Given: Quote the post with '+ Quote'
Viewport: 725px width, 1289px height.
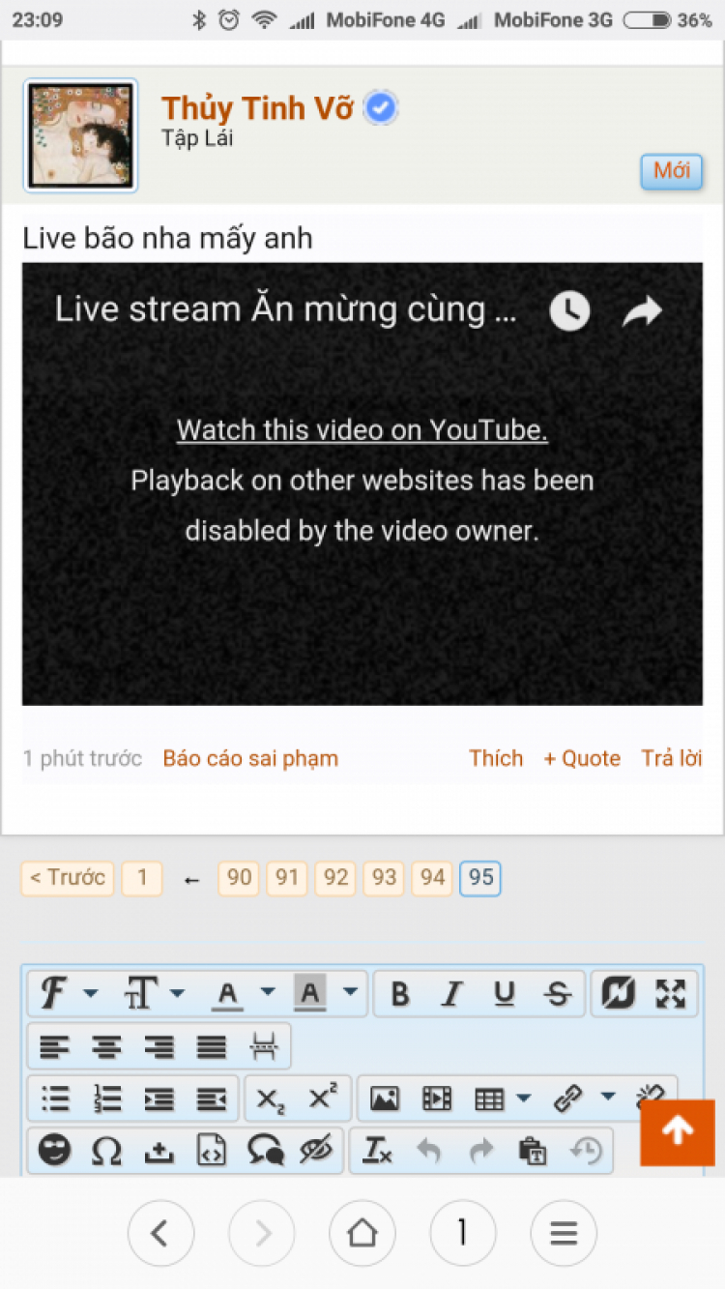Looking at the screenshot, I should [x=582, y=759].
